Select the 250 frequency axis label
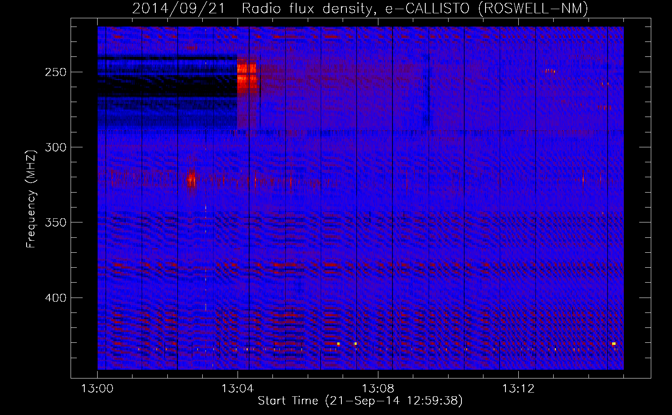The height and width of the screenshot is (415, 672). point(56,72)
